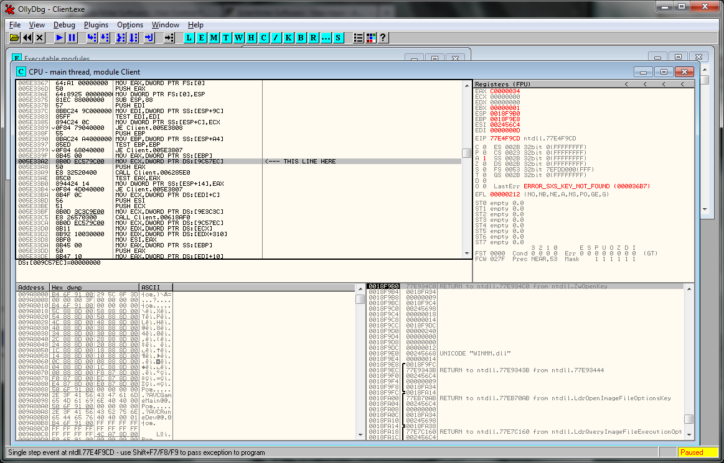724x463 pixels.
Task: Click the ASCII column header in dump pane
Action: click(x=151, y=288)
